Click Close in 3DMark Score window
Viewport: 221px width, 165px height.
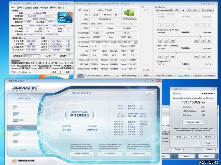(208, 144)
